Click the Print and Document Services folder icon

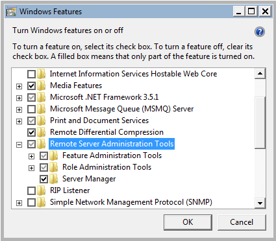[41, 120]
